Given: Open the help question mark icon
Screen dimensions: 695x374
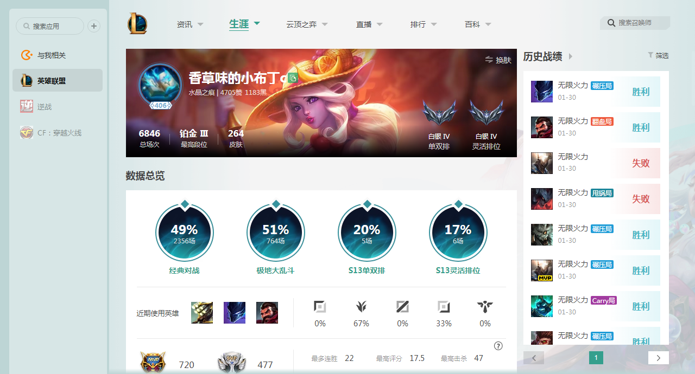Looking at the screenshot, I should click(x=498, y=346).
